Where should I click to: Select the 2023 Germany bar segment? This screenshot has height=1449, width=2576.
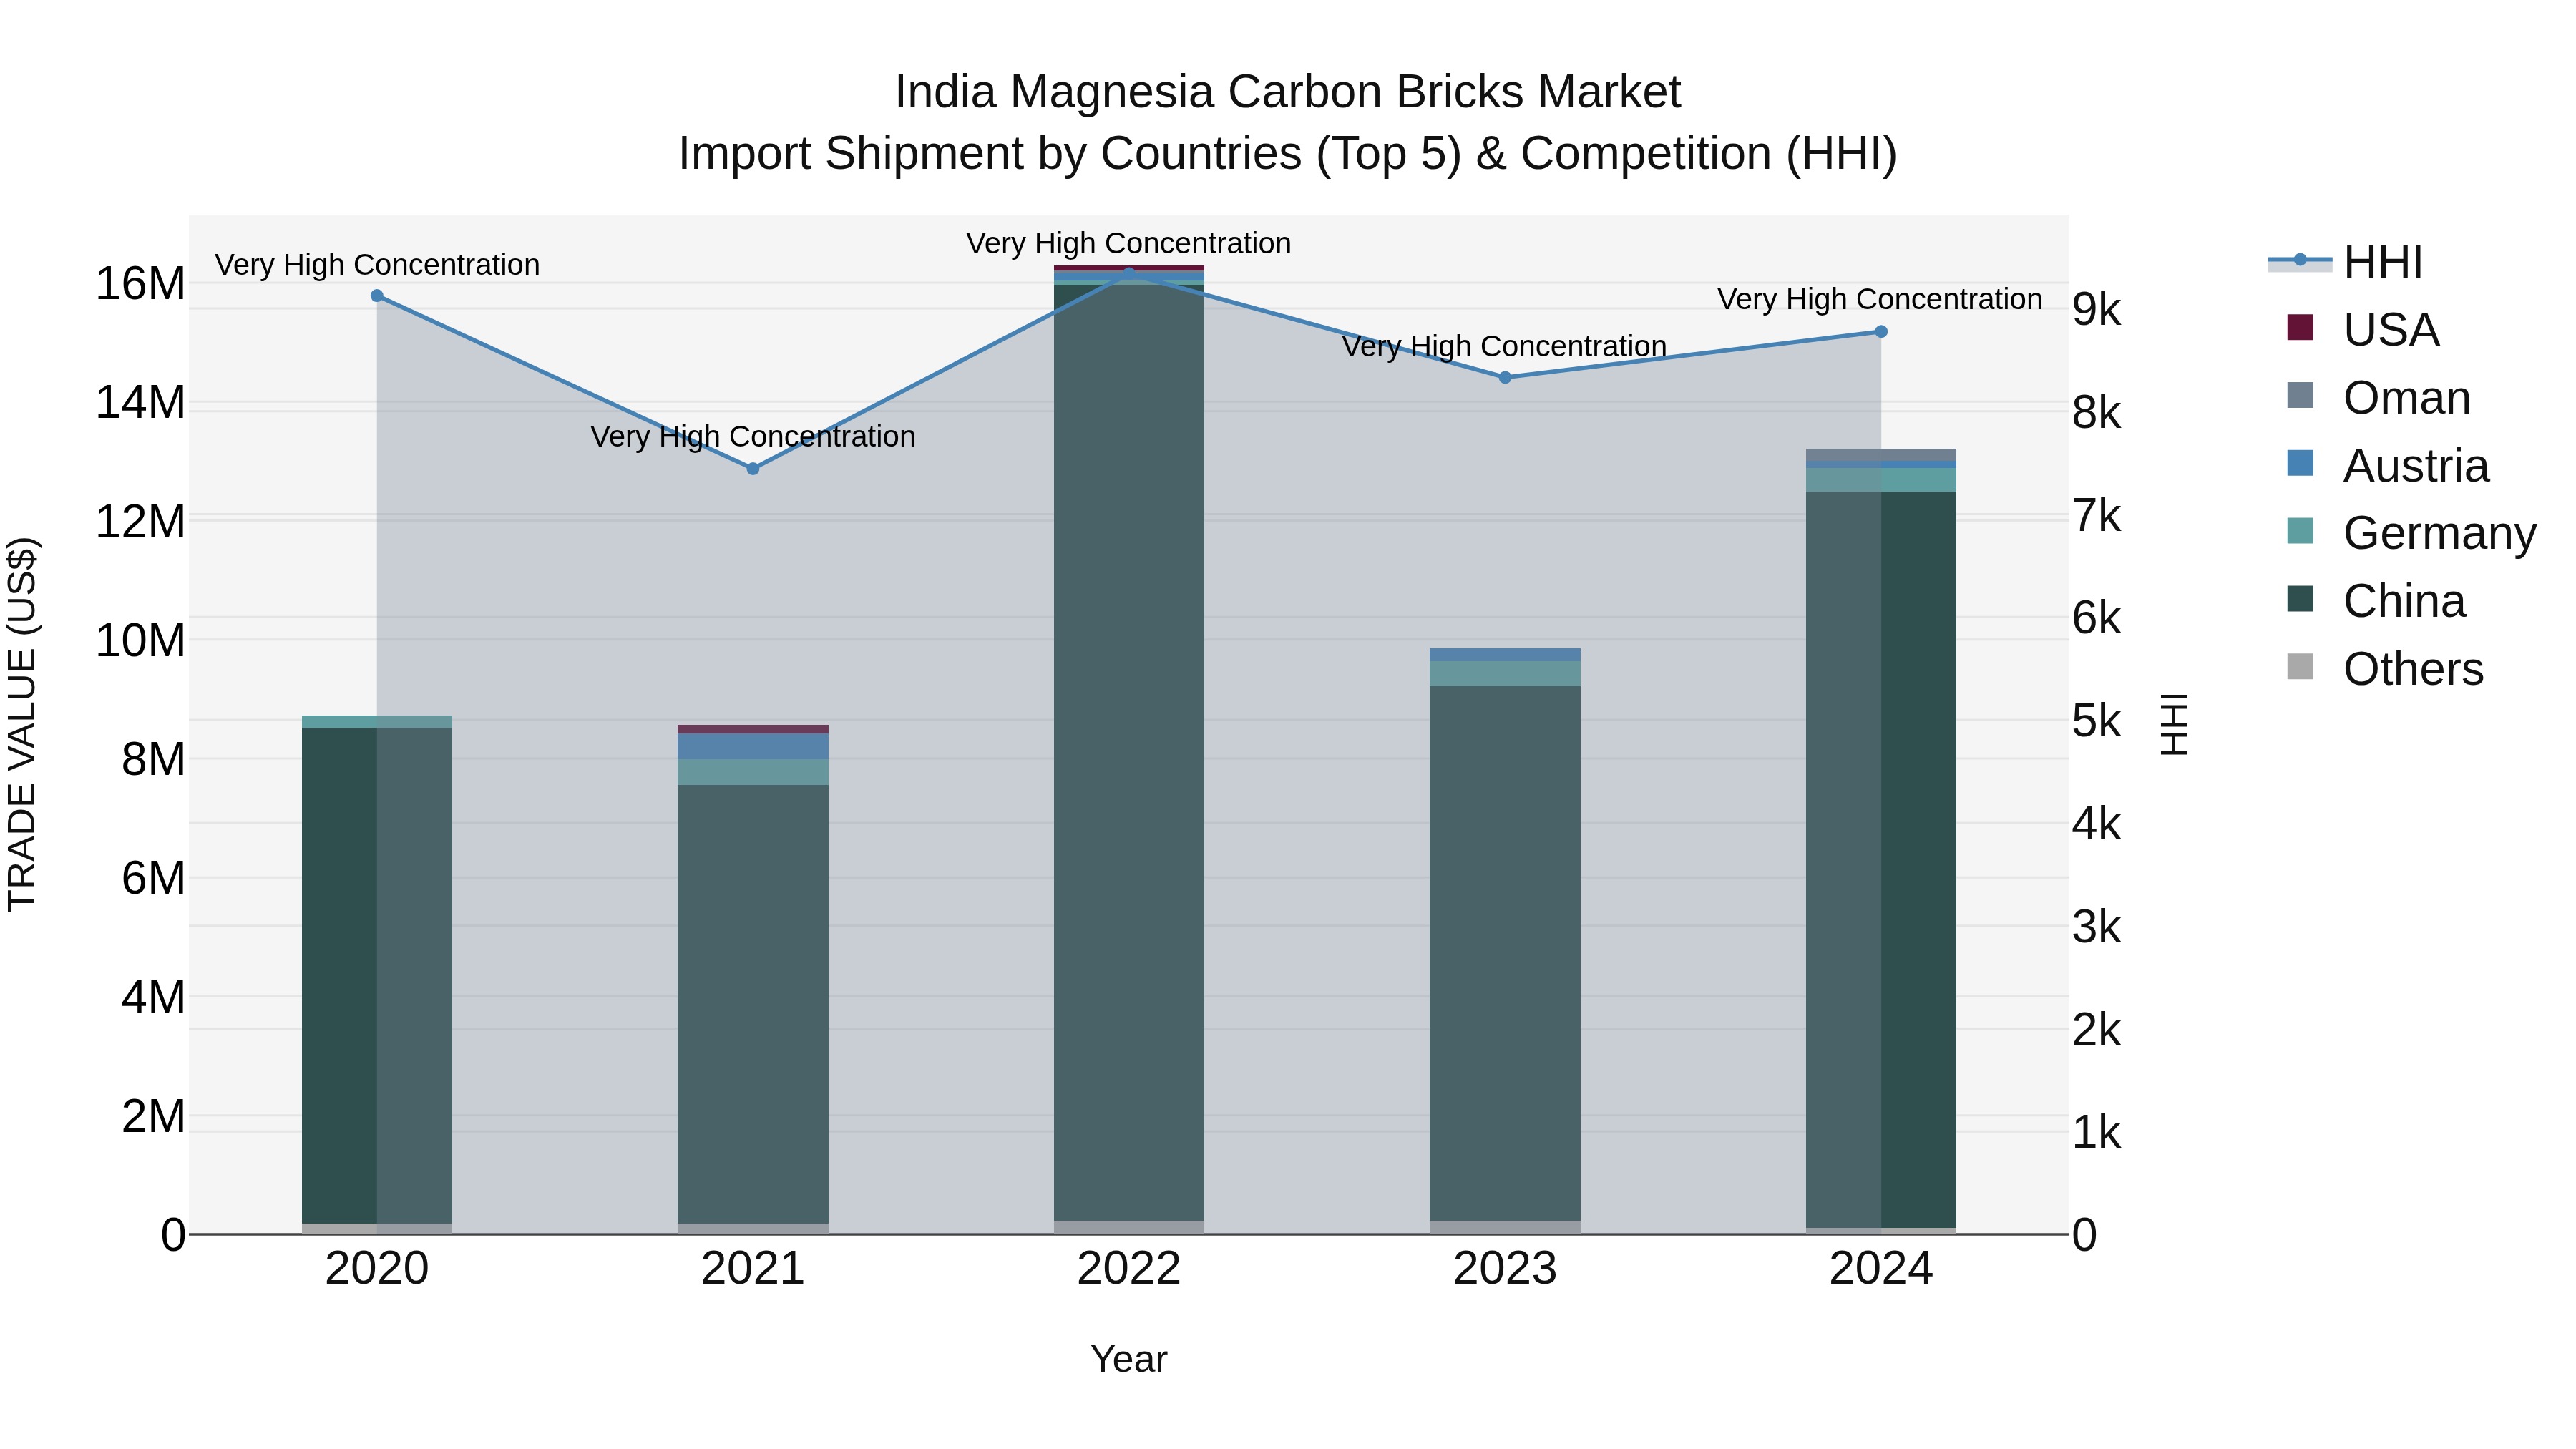click(1505, 674)
